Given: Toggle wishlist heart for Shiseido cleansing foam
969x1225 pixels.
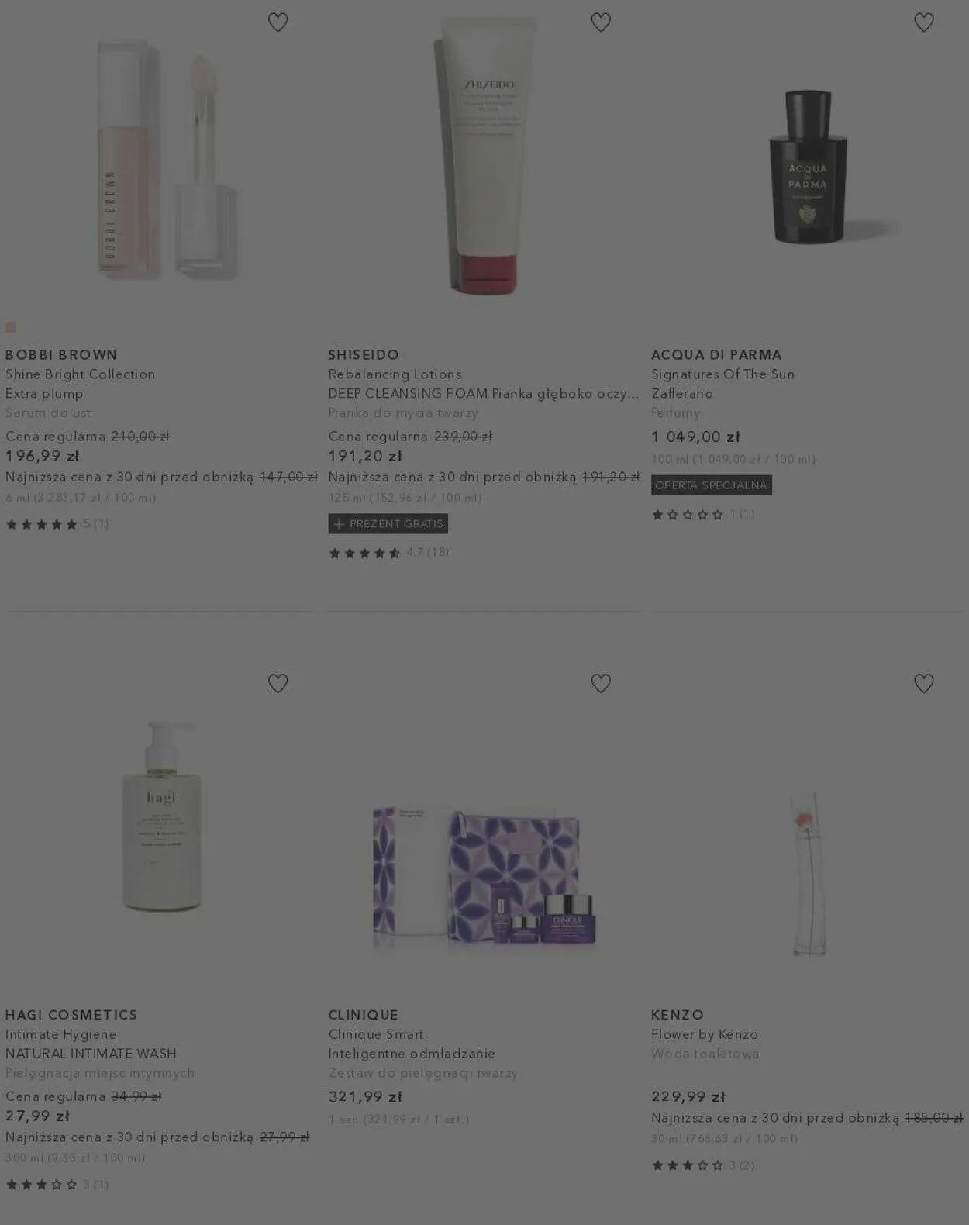Looking at the screenshot, I should pos(601,22).
